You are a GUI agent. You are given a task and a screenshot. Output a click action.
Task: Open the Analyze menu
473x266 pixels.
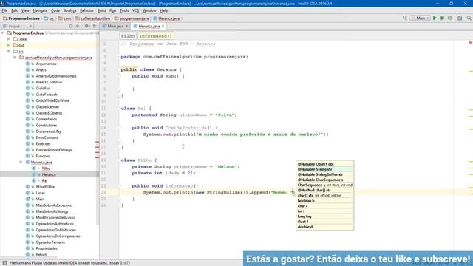click(70, 10)
